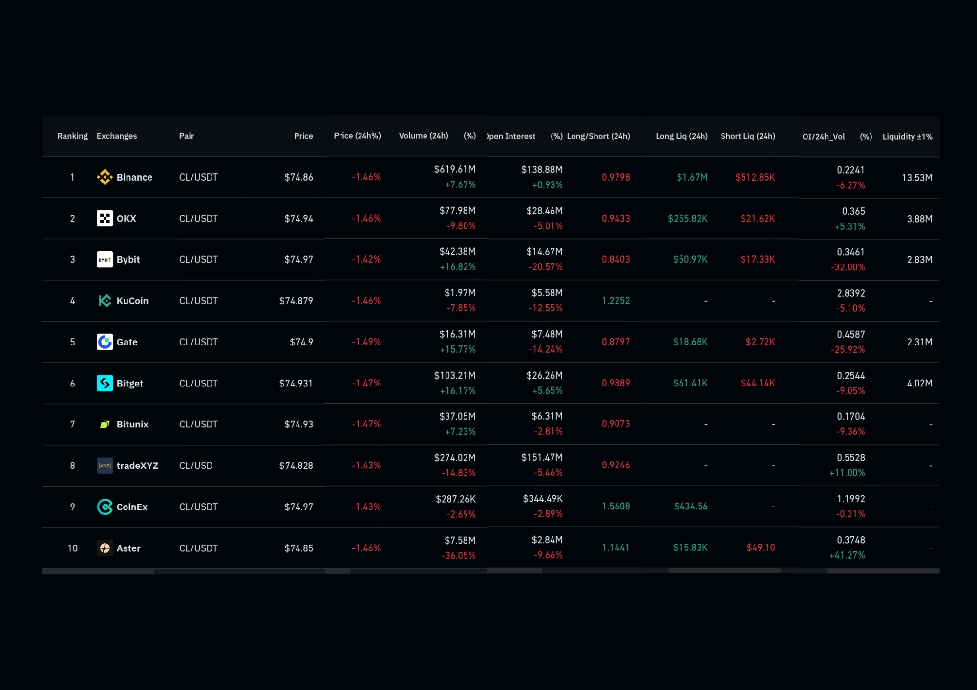Sort by Price (24h%) column header

click(357, 136)
